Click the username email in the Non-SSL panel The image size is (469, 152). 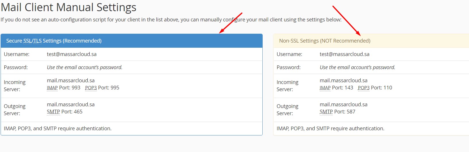tap(344, 54)
